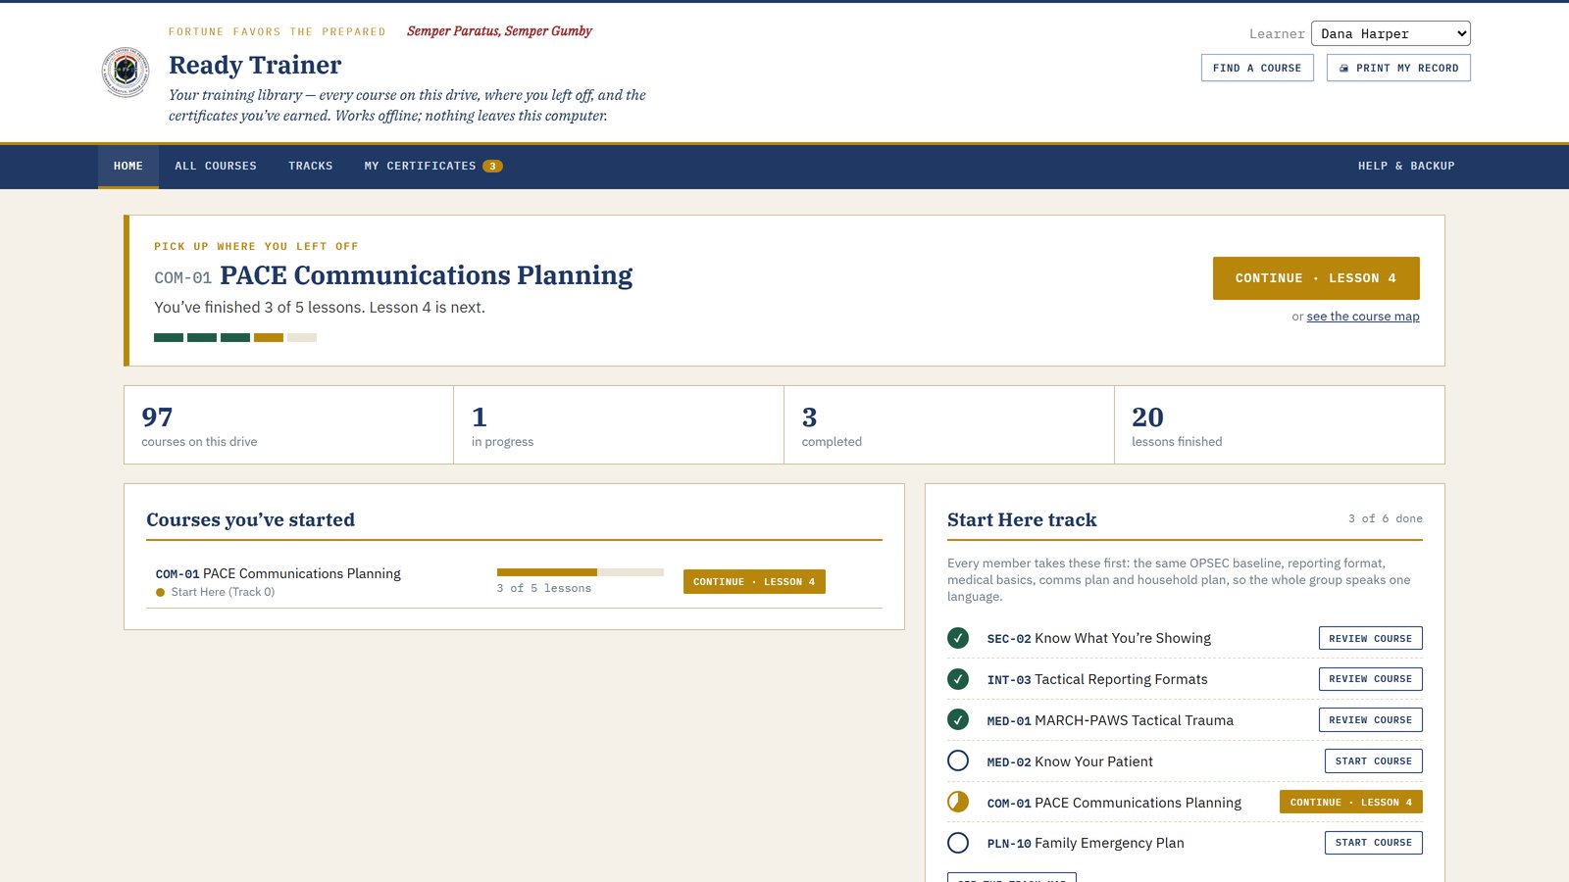Screen dimensions: 1569x882
Task: Click the printer icon on Print My Record
Action: 1343,69
